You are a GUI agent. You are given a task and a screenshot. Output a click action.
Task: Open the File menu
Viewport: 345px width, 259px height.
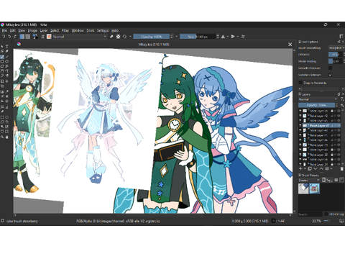point(4,30)
